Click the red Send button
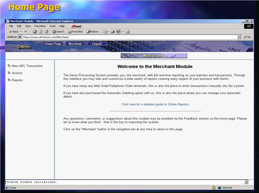The width and height of the screenshot is (259, 193). [x=76, y=26]
